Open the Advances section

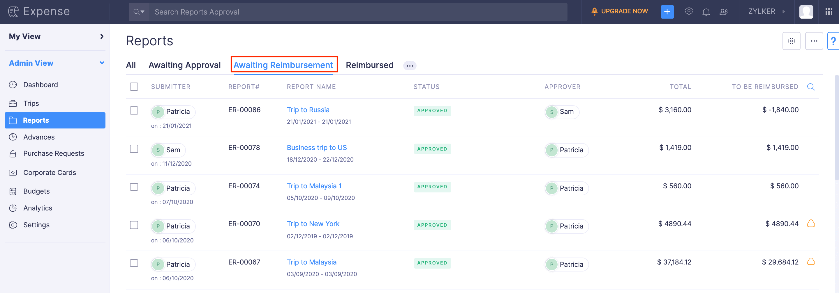coord(39,137)
